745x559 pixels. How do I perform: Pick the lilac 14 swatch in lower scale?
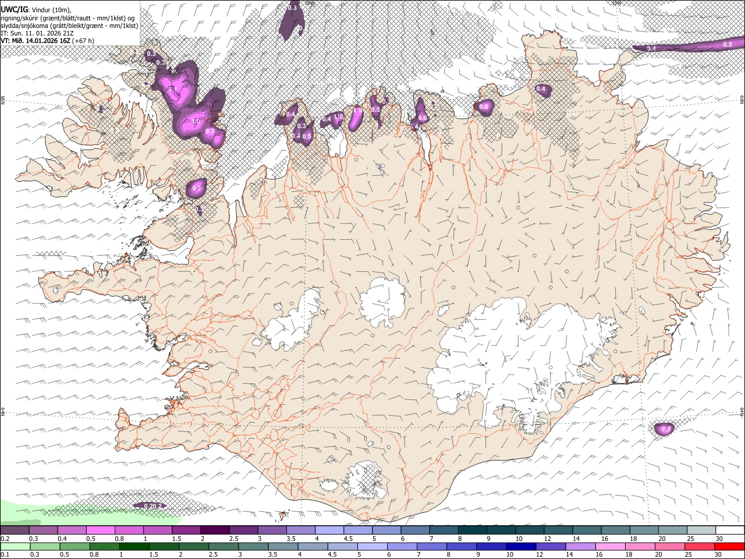[580, 546]
